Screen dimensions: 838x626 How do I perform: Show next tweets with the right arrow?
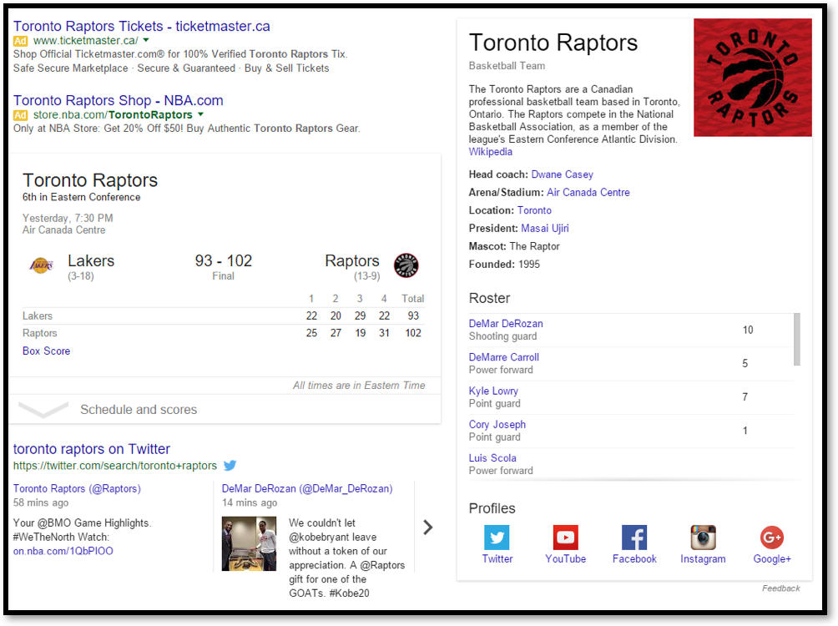[427, 528]
